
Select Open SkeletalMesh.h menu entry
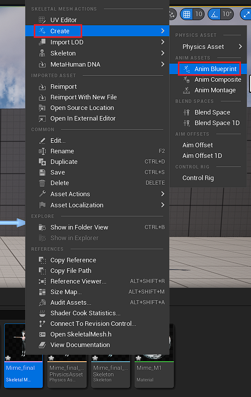point(97,334)
